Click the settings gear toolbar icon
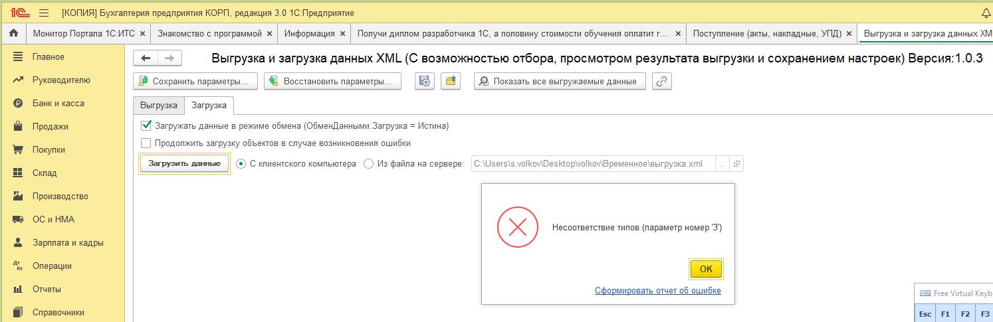 click(x=425, y=82)
